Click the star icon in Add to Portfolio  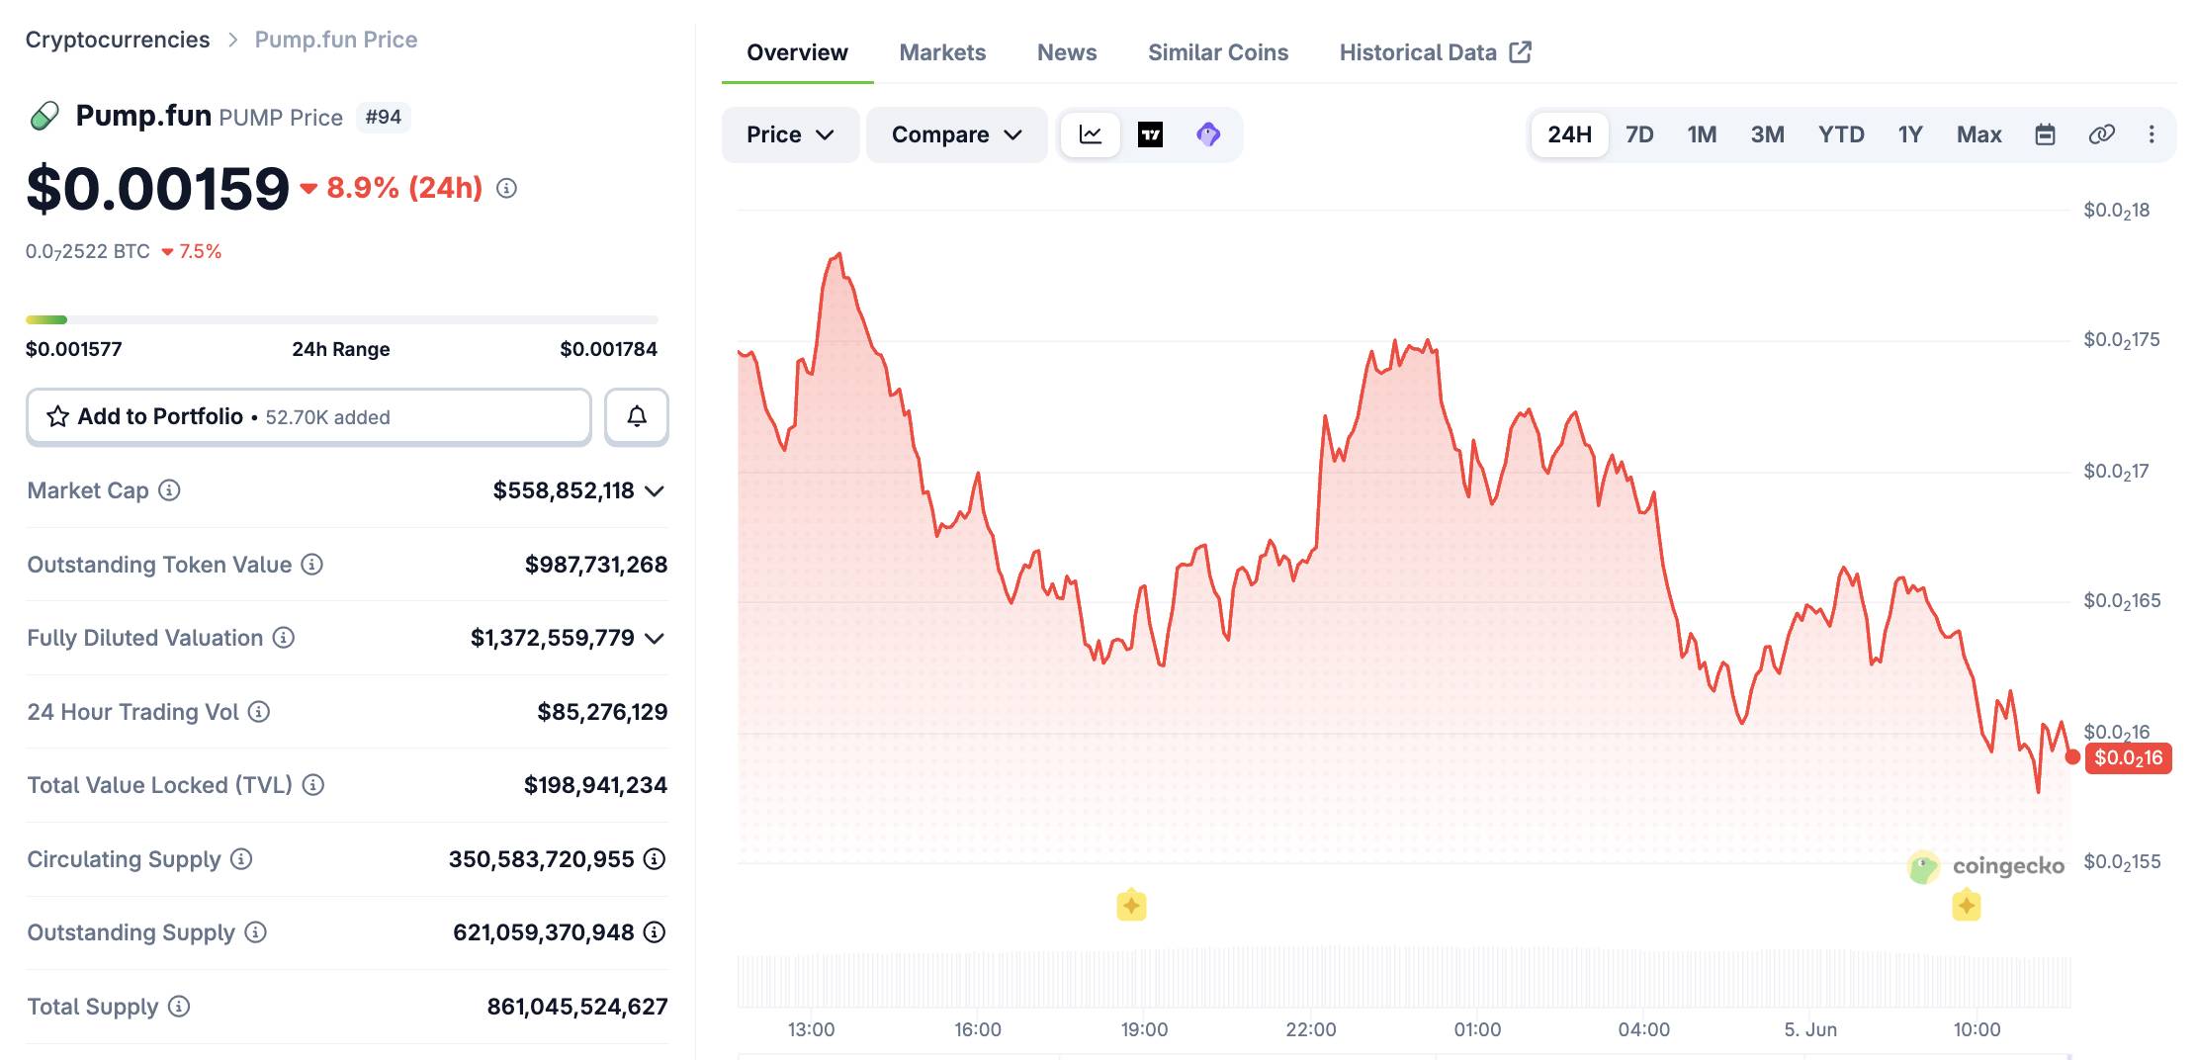tap(58, 416)
